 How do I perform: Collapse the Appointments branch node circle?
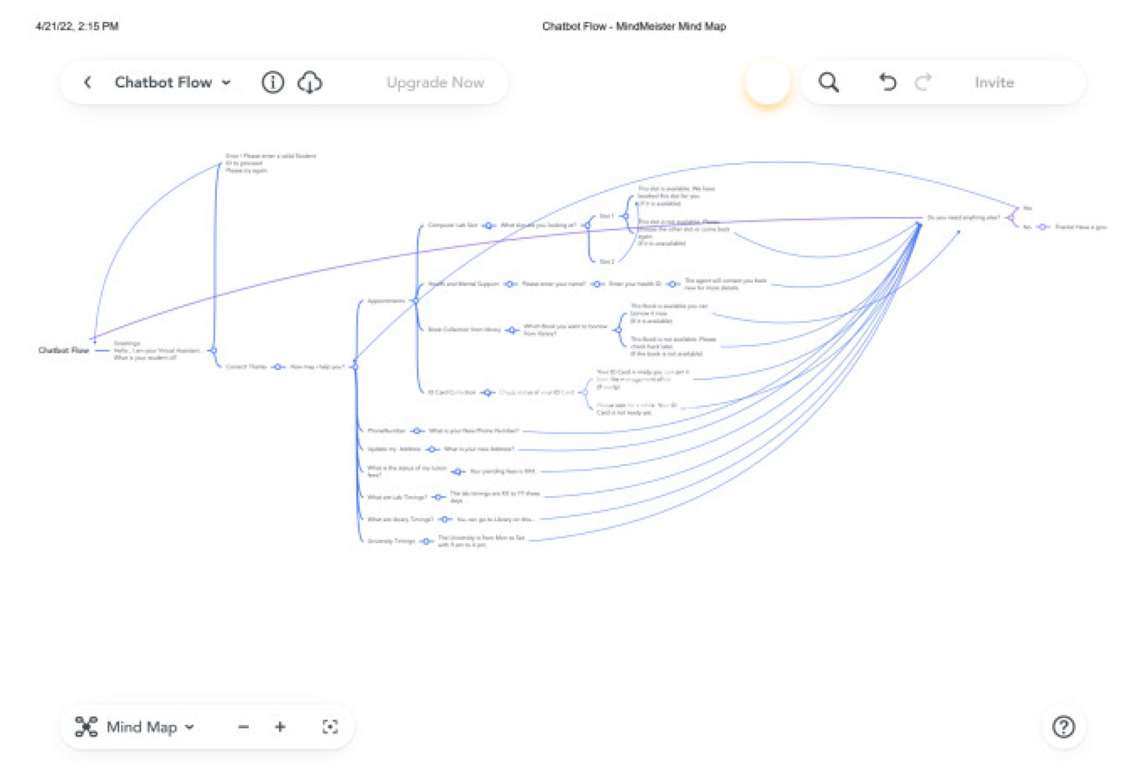(415, 301)
